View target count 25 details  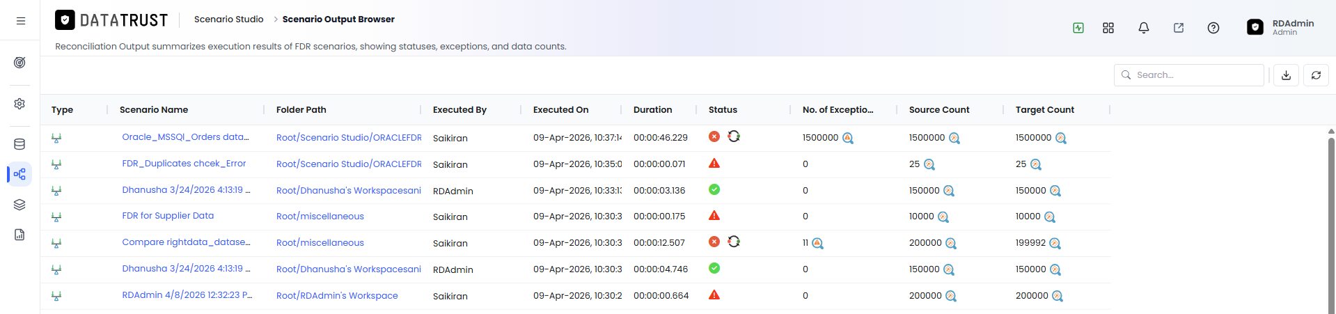coord(1036,164)
